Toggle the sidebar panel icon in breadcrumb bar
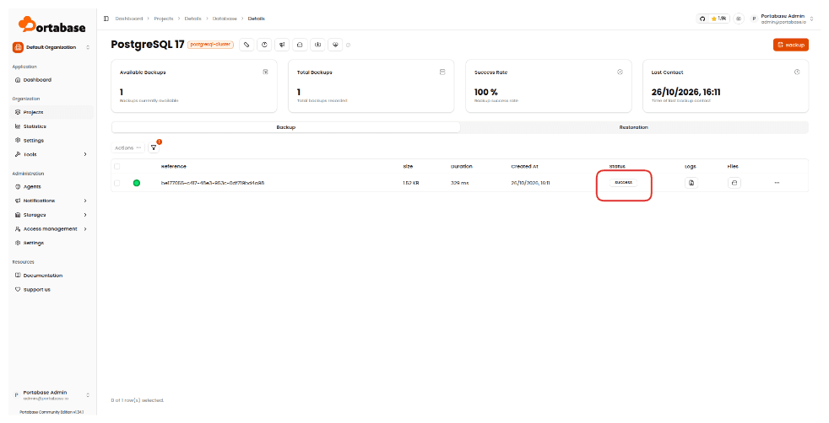829x423 pixels. tap(106, 19)
